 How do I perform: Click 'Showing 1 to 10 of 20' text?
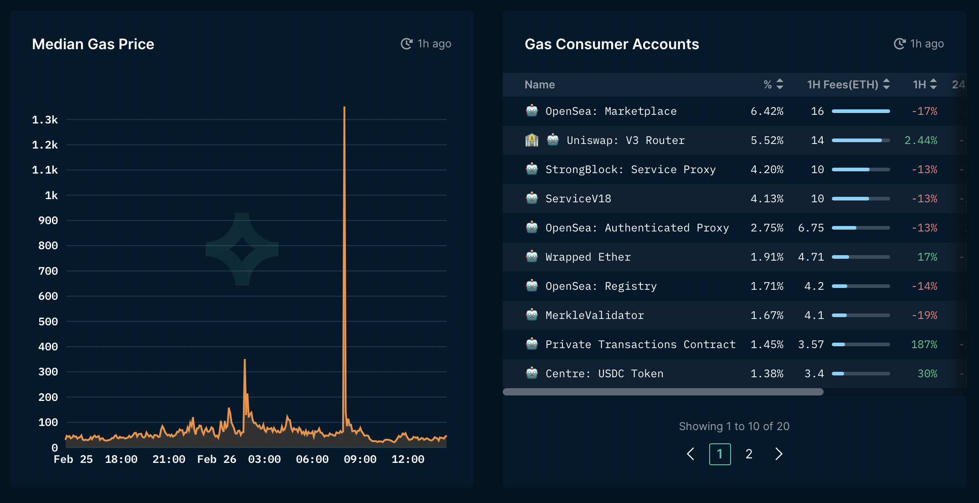[x=734, y=426]
